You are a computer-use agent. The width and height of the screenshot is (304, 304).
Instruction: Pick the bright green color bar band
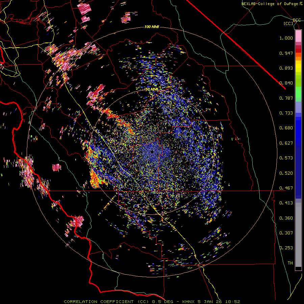tap(298, 92)
